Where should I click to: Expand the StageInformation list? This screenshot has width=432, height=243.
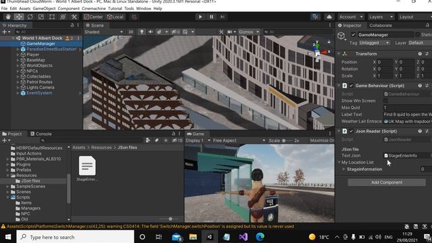pos(344,169)
